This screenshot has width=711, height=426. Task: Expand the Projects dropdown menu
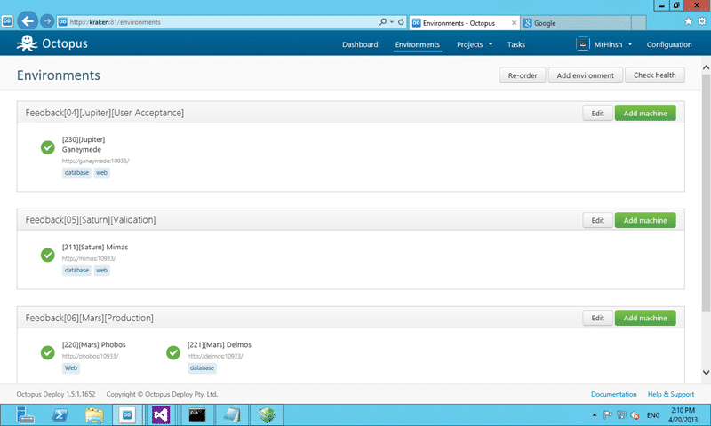tap(475, 44)
